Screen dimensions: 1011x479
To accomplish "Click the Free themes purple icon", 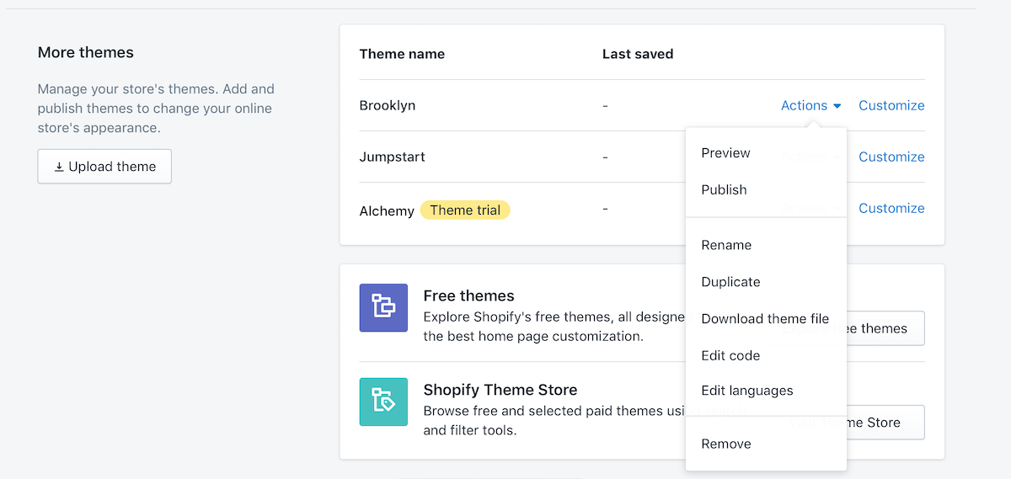I will (383, 307).
